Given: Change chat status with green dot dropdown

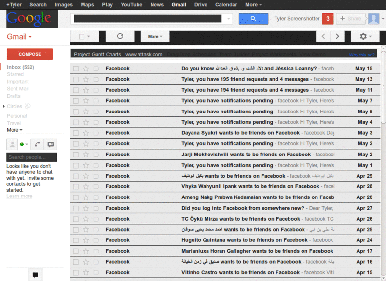Looking at the screenshot, I should tap(24, 144).
